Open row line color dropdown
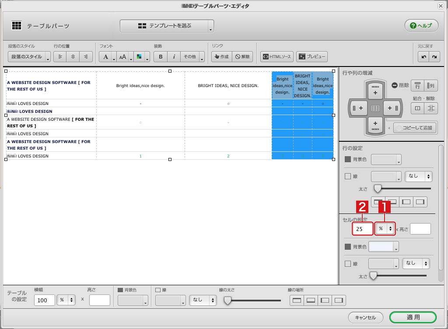The height and width of the screenshot is (329, 448). [x=386, y=176]
